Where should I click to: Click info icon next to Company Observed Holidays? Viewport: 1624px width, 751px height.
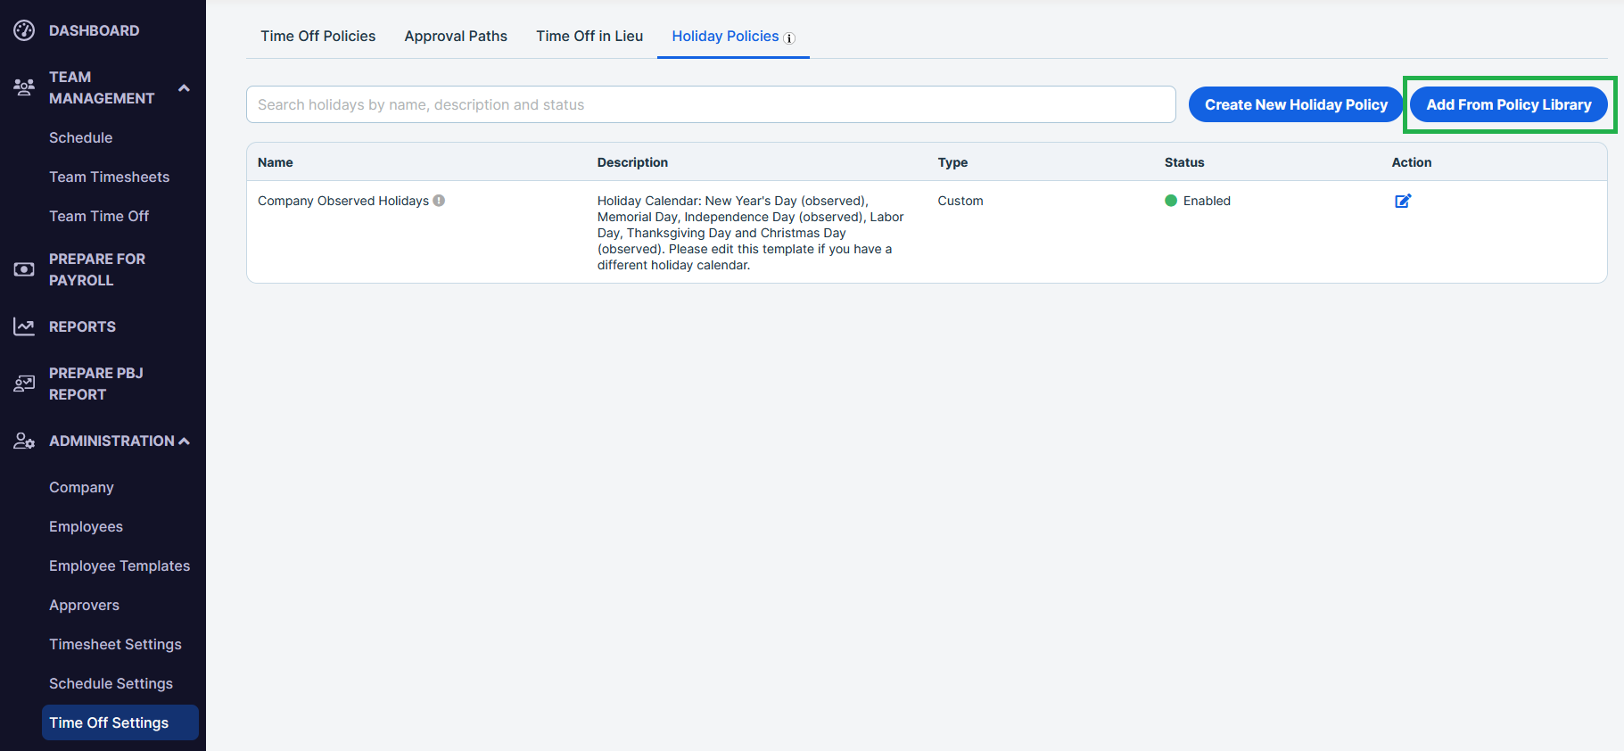439,201
